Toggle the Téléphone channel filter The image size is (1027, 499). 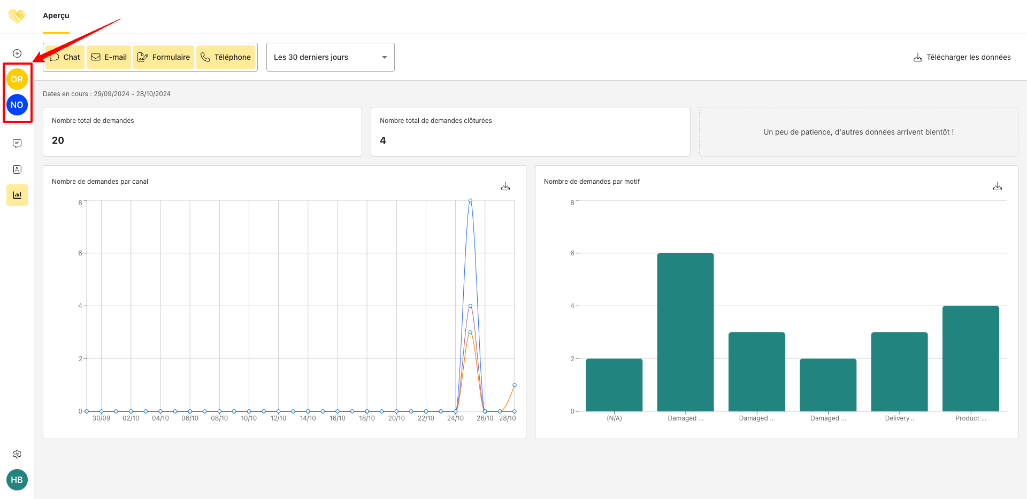coord(226,57)
